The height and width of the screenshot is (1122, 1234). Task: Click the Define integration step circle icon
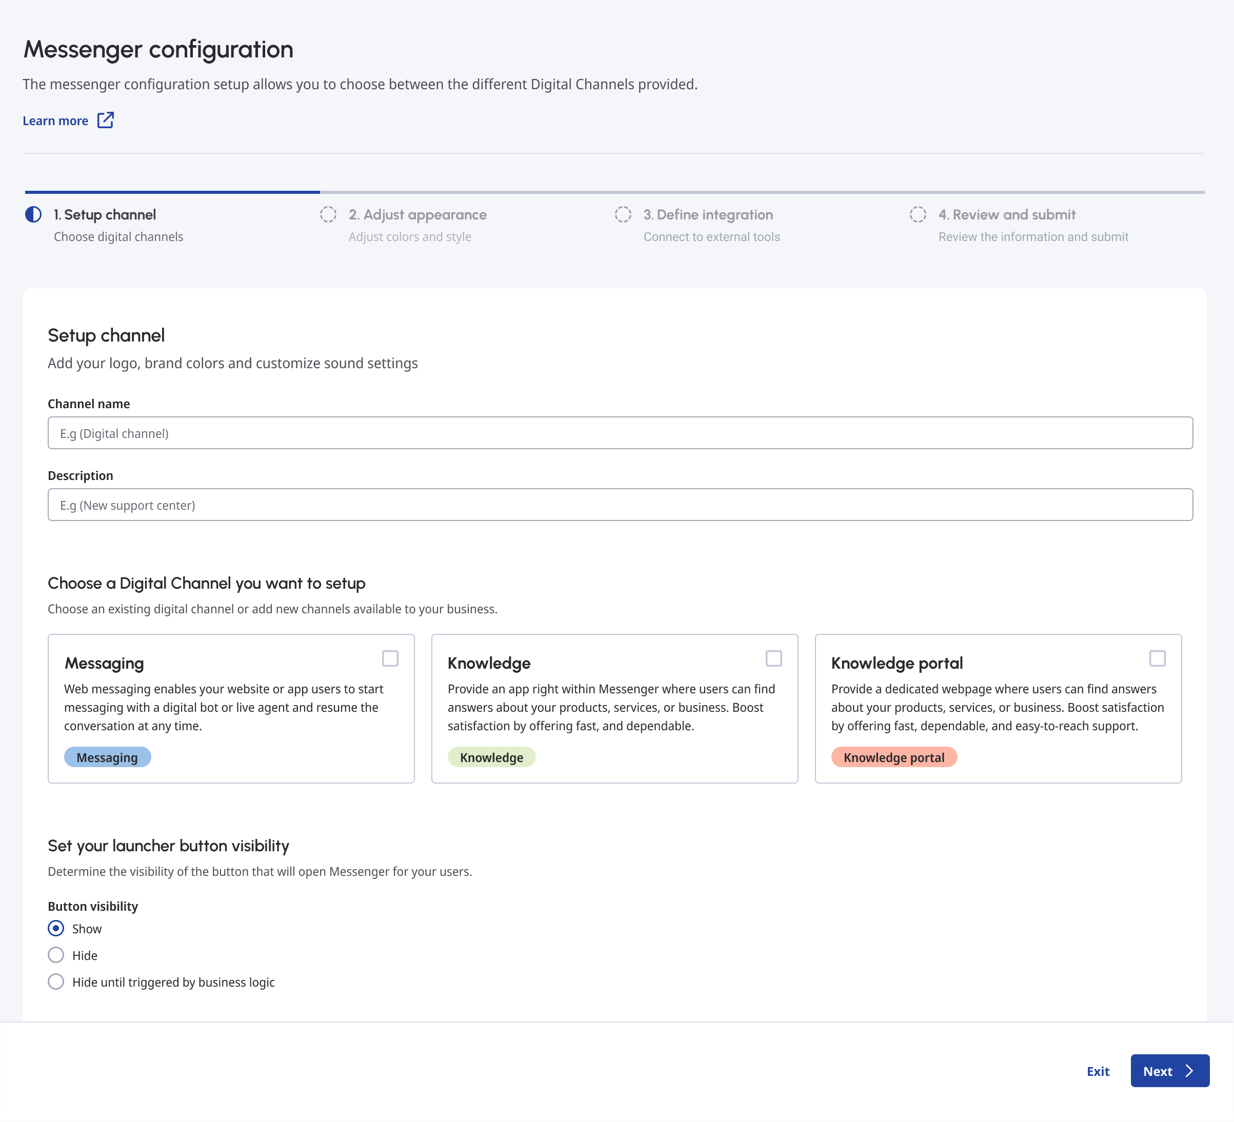(x=623, y=215)
